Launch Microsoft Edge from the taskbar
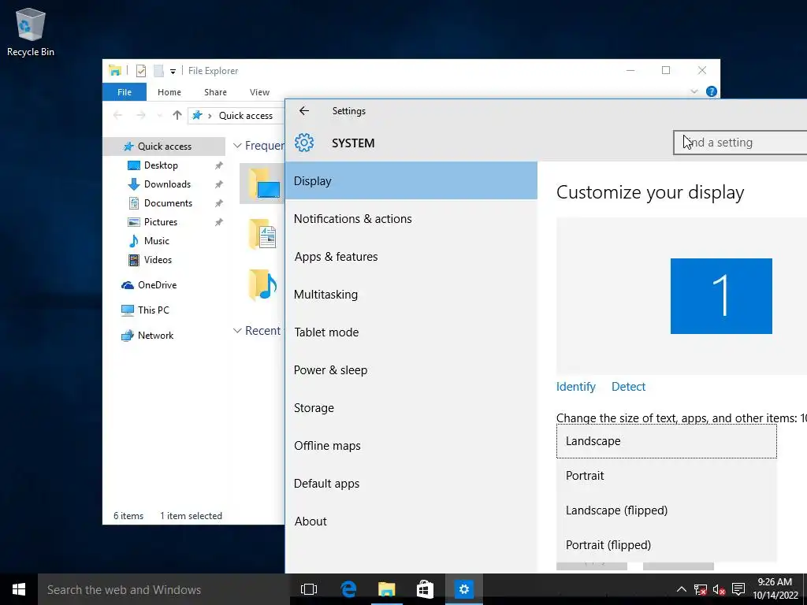 coord(348,589)
